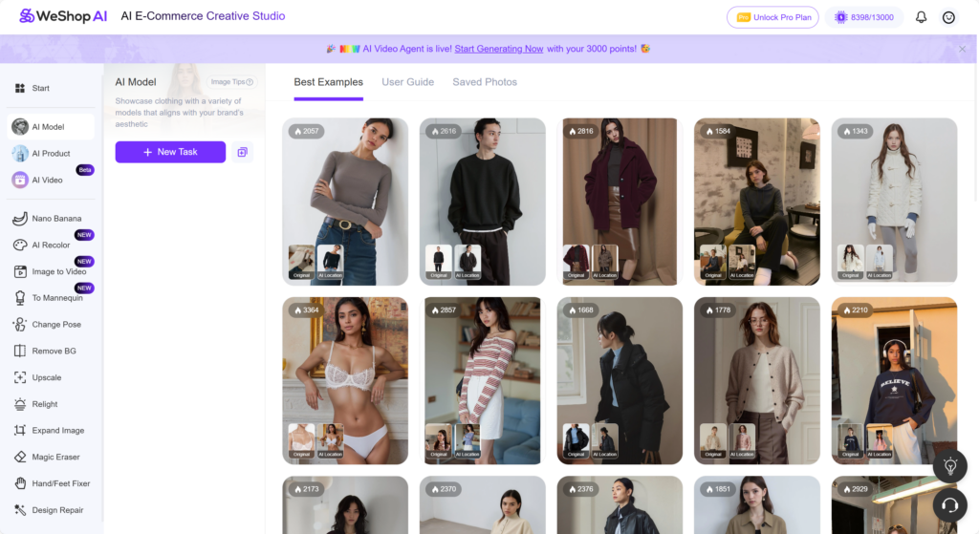The height and width of the screenshot is (534, 979).
Task: Select the To Mannequin tool icon
Action: (x=20, y=298)
